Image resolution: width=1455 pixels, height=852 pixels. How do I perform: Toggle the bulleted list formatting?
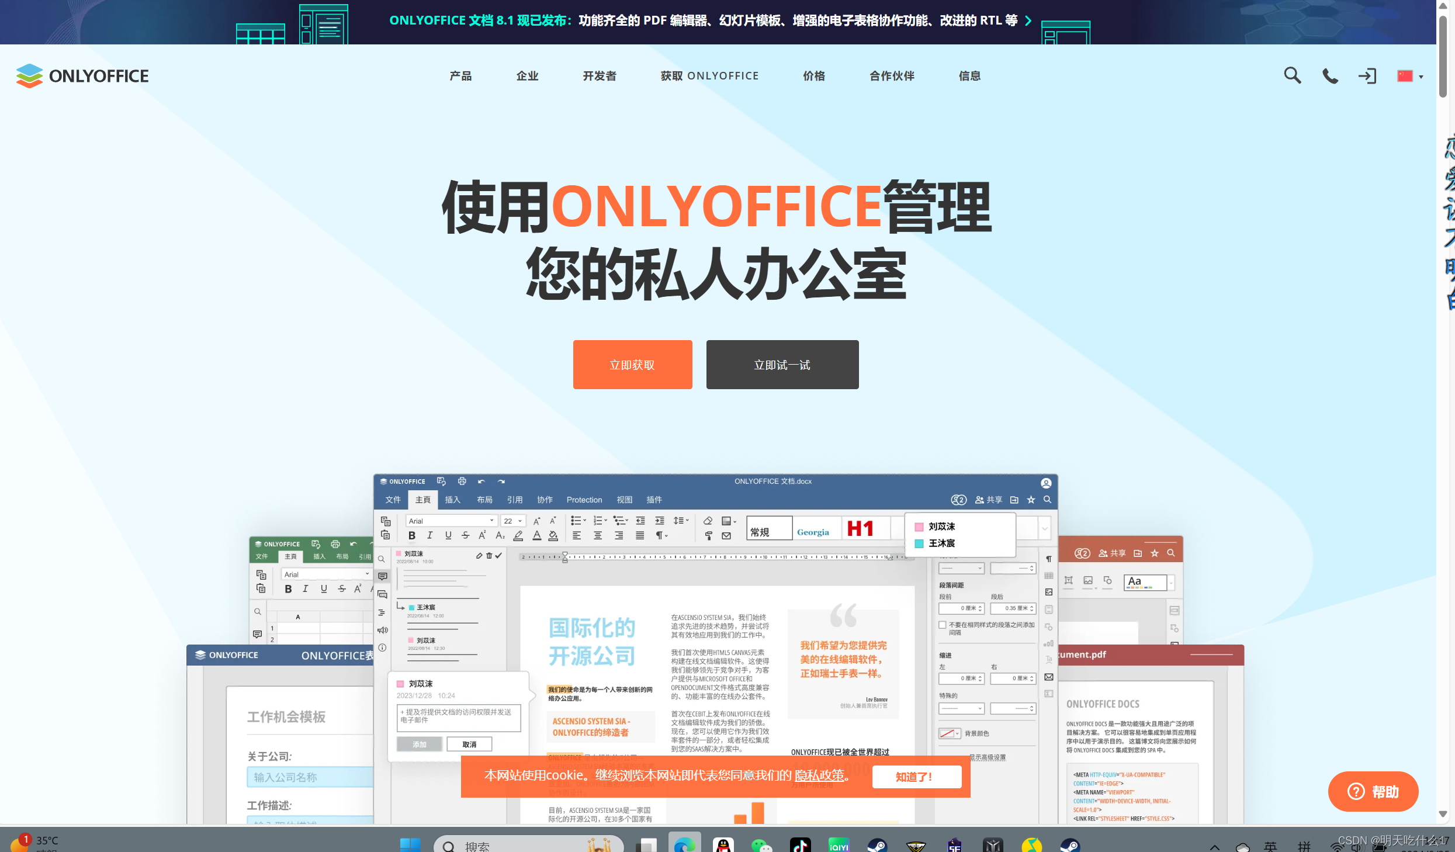[x=576, y=521]
